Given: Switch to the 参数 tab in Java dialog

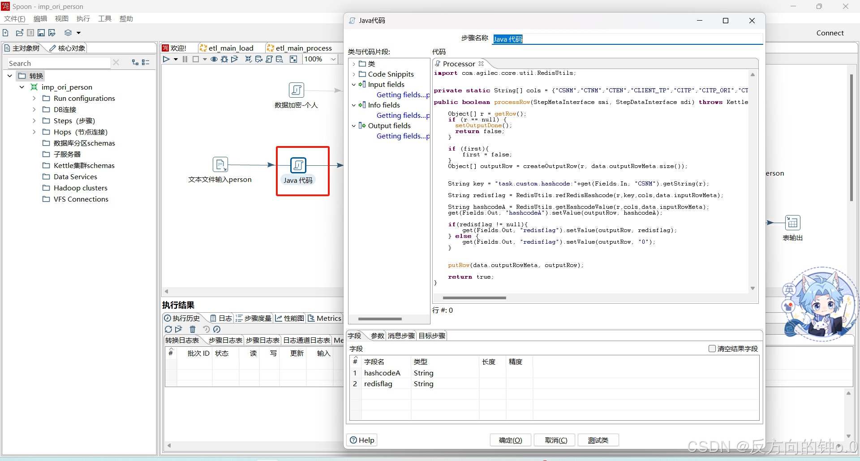Looking at the screenshot, I should click(x=377, y=336).
